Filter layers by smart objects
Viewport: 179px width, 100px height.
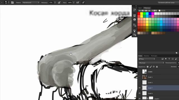(176, 59)
